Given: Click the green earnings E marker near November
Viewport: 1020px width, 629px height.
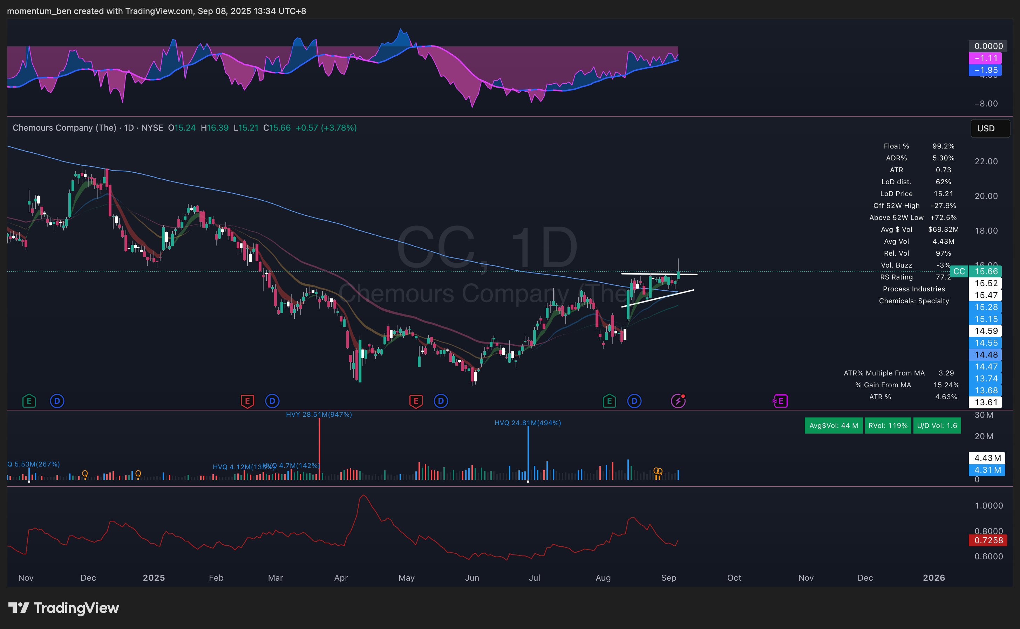Looking at the screenshot, I should click(29, 401).
